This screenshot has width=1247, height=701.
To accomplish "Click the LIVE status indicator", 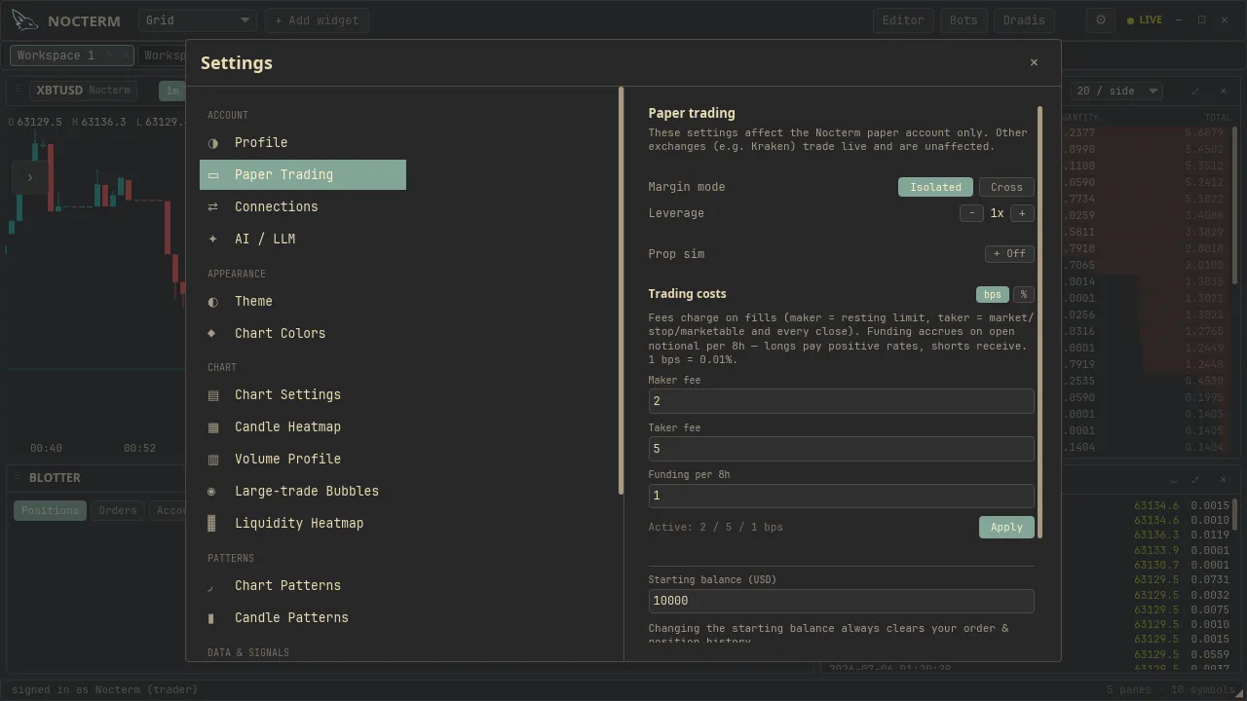I will pyautogui.click(x=1145, y=20).
